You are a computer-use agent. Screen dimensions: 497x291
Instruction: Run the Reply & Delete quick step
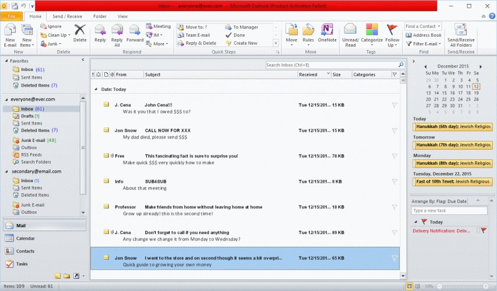coord(197,43)
